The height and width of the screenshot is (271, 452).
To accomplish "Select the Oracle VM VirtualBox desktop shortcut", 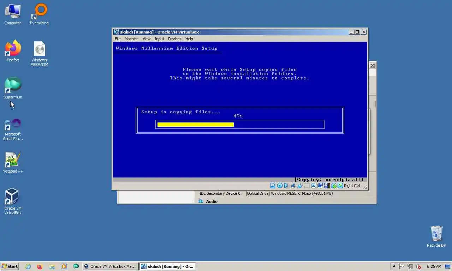I will pyautogui.click(x=13, y=201).
